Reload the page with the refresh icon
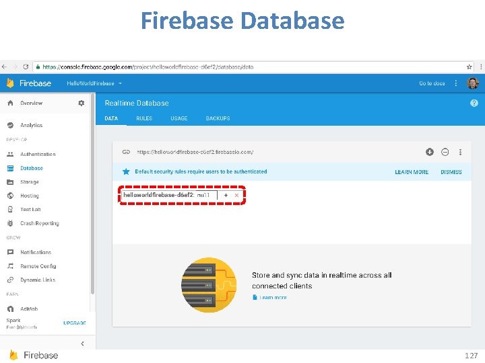 26,67
